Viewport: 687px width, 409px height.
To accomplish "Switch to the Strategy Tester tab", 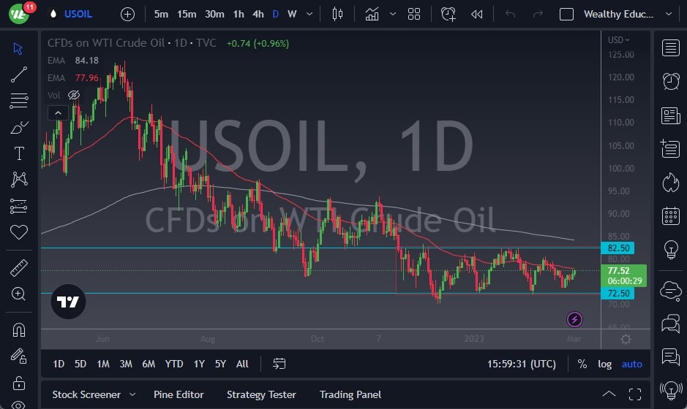I will (x=261, y=394).
